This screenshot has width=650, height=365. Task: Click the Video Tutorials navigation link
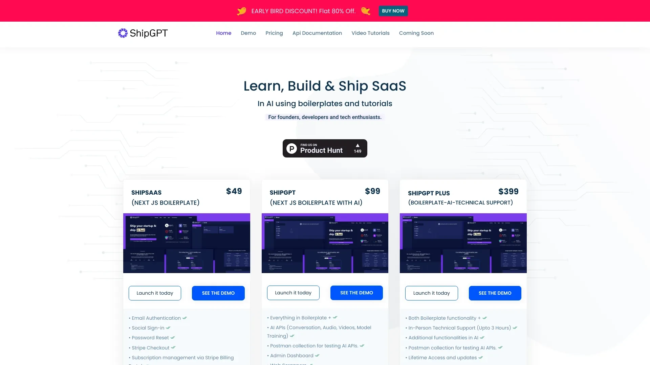pyautogui.click(x=370, y=32)
